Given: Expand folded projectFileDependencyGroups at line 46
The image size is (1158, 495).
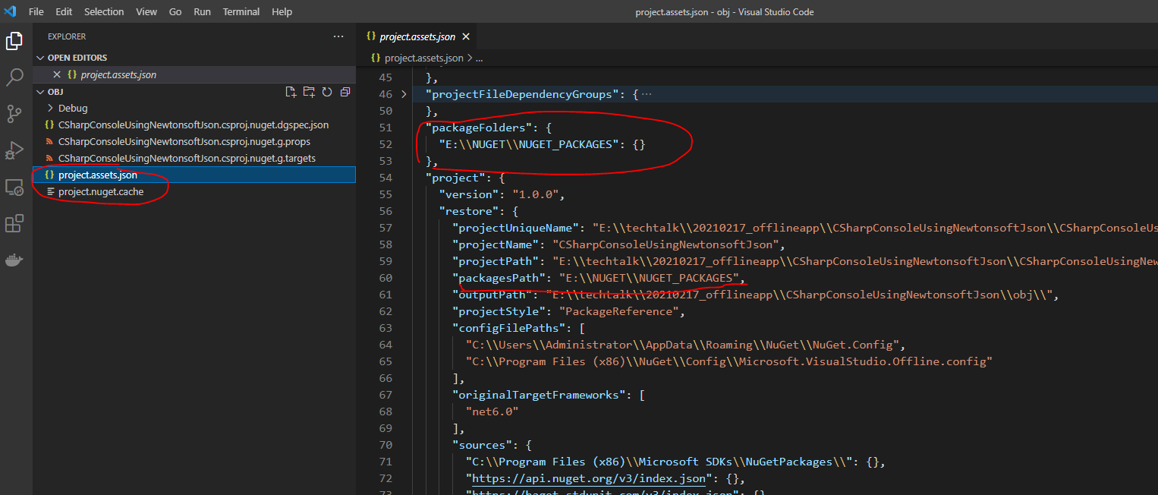Looking at the screenshot, I should click(x=404, y=95).
